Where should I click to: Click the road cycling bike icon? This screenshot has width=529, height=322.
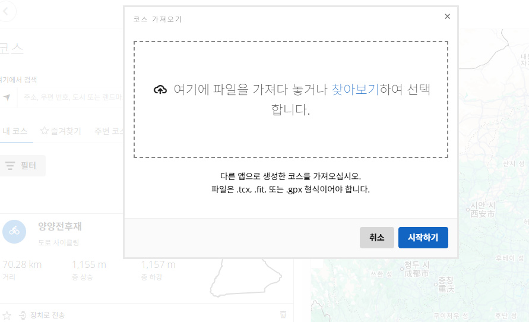[x=14, y=231]
